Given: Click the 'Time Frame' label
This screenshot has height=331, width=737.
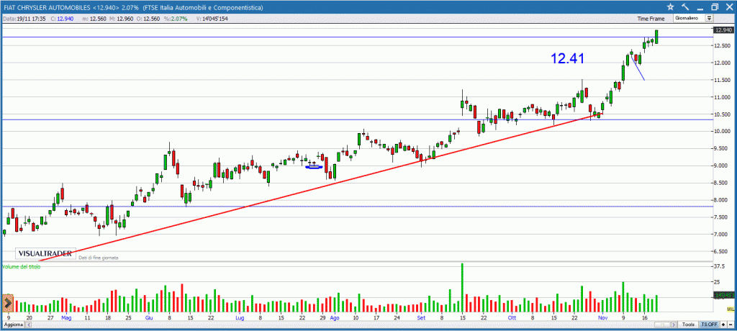Looking at the screenshot, I should [651, 19].
